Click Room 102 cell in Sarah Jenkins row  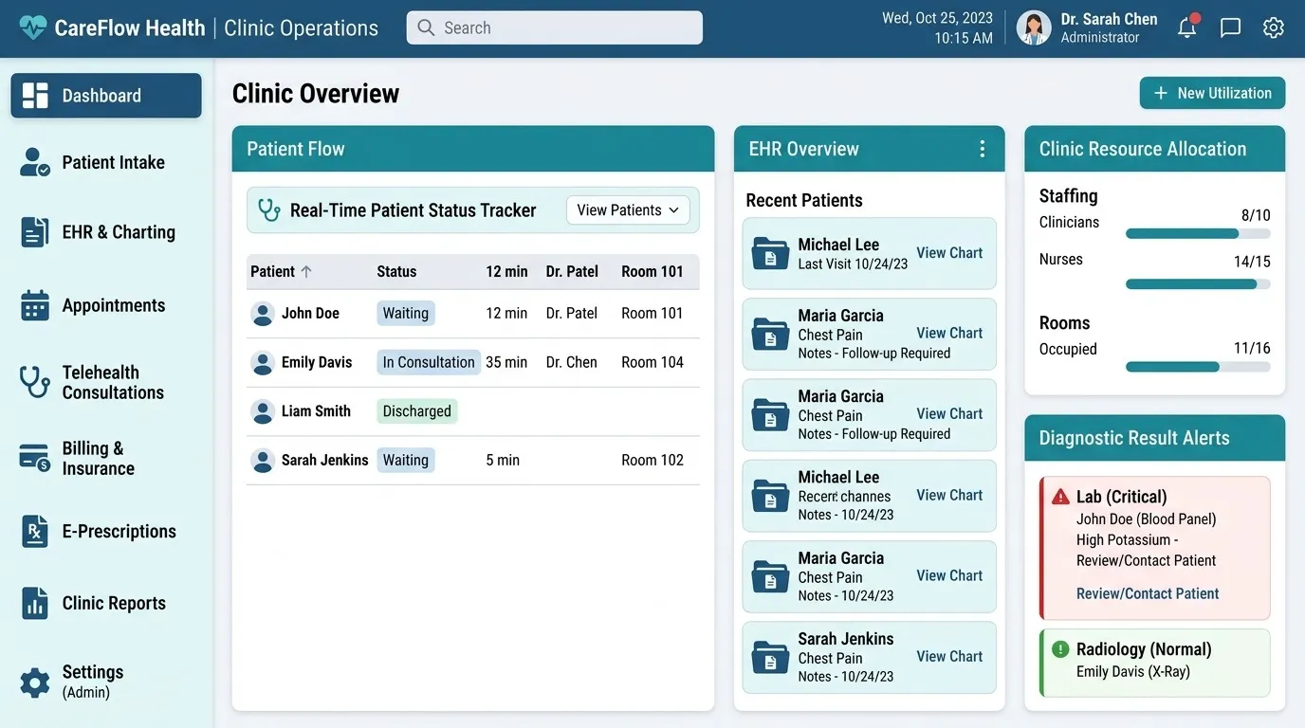pos(652,460)
